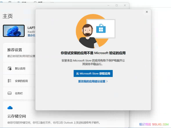Viewport: 171px width, 128px height.
Task: Click the dialog title 你尝试安装的应用不是 Microsoft 验证的应用
Action: 93,53
